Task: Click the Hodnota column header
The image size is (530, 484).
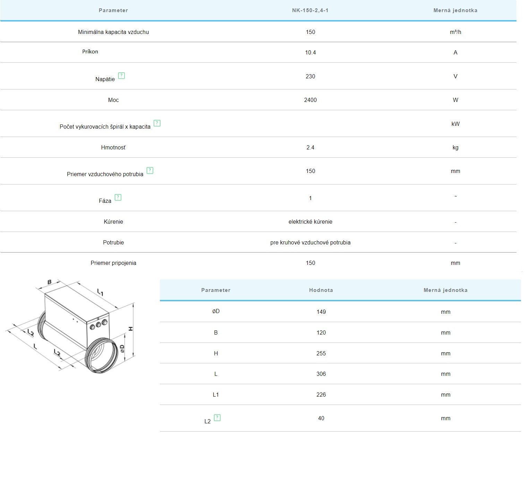Action: (x=321, y=290)
